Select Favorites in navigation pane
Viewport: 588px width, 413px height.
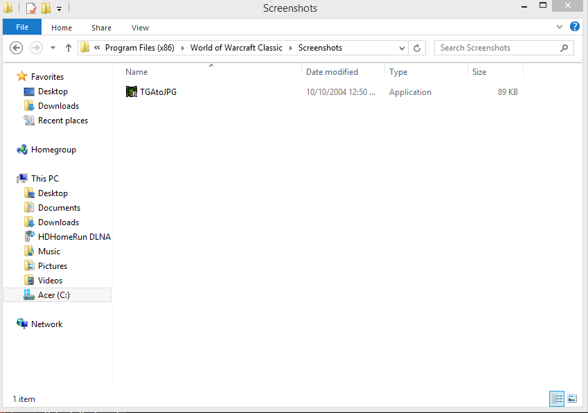tap(47, 77)
